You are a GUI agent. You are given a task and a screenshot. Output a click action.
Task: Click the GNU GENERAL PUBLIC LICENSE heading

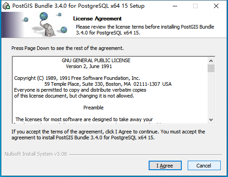pos(96,60)
